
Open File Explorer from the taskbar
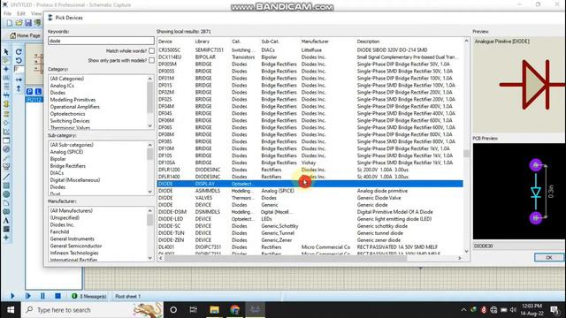click(214, 310)
